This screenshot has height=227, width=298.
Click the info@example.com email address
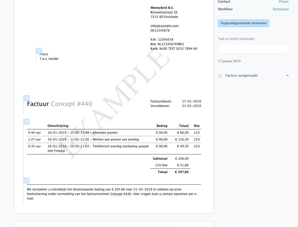pyautogui.click(x=164, y=26)
